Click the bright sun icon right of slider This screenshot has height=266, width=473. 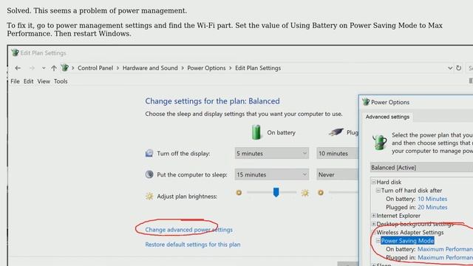[305, 192]
